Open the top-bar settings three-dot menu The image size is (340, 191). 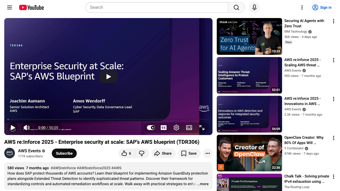302,7
